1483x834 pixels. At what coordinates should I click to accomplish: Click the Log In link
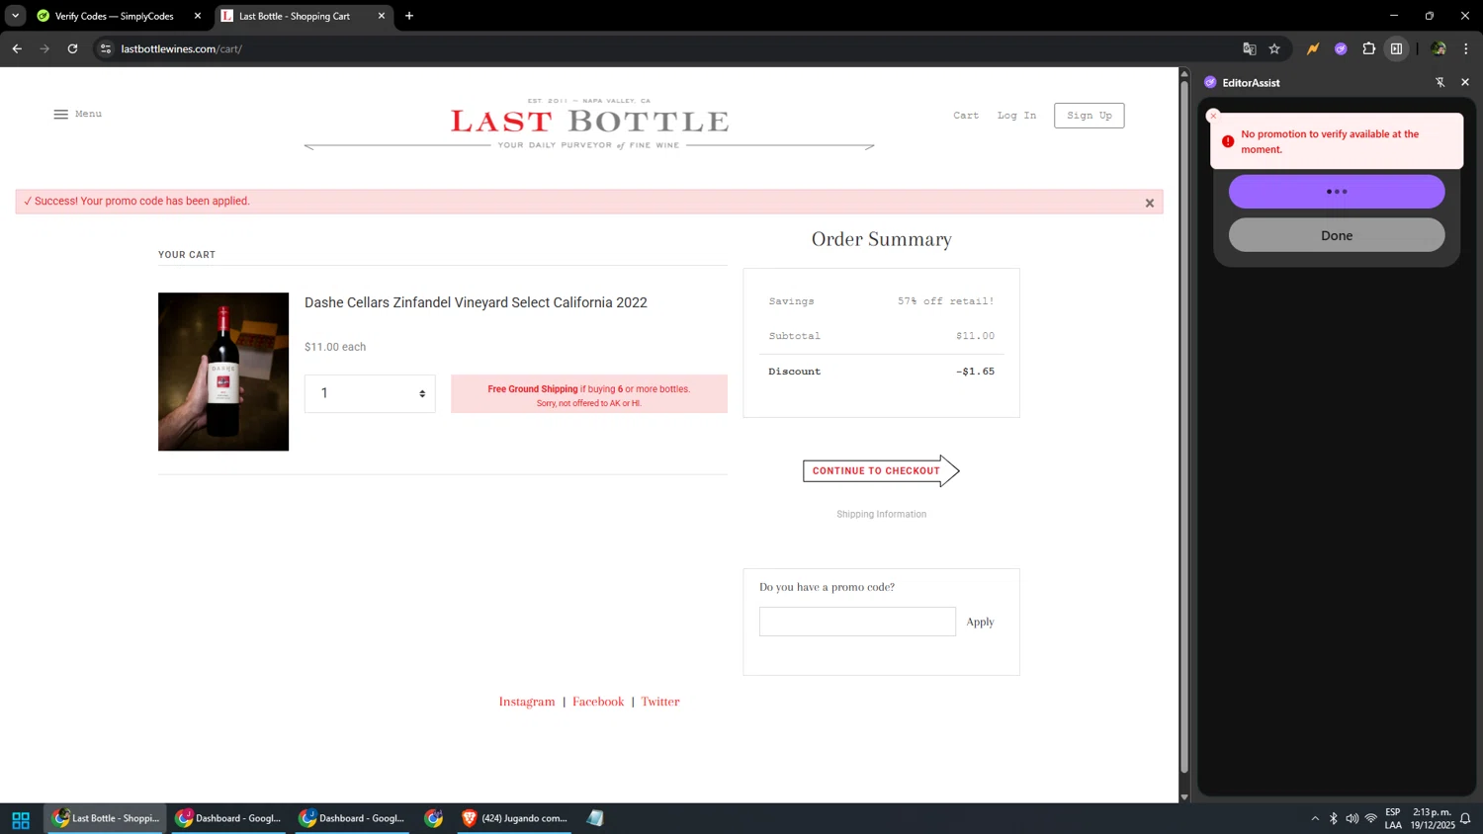coord(1016,116)
